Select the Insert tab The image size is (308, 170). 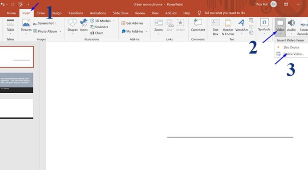[26, 13]
